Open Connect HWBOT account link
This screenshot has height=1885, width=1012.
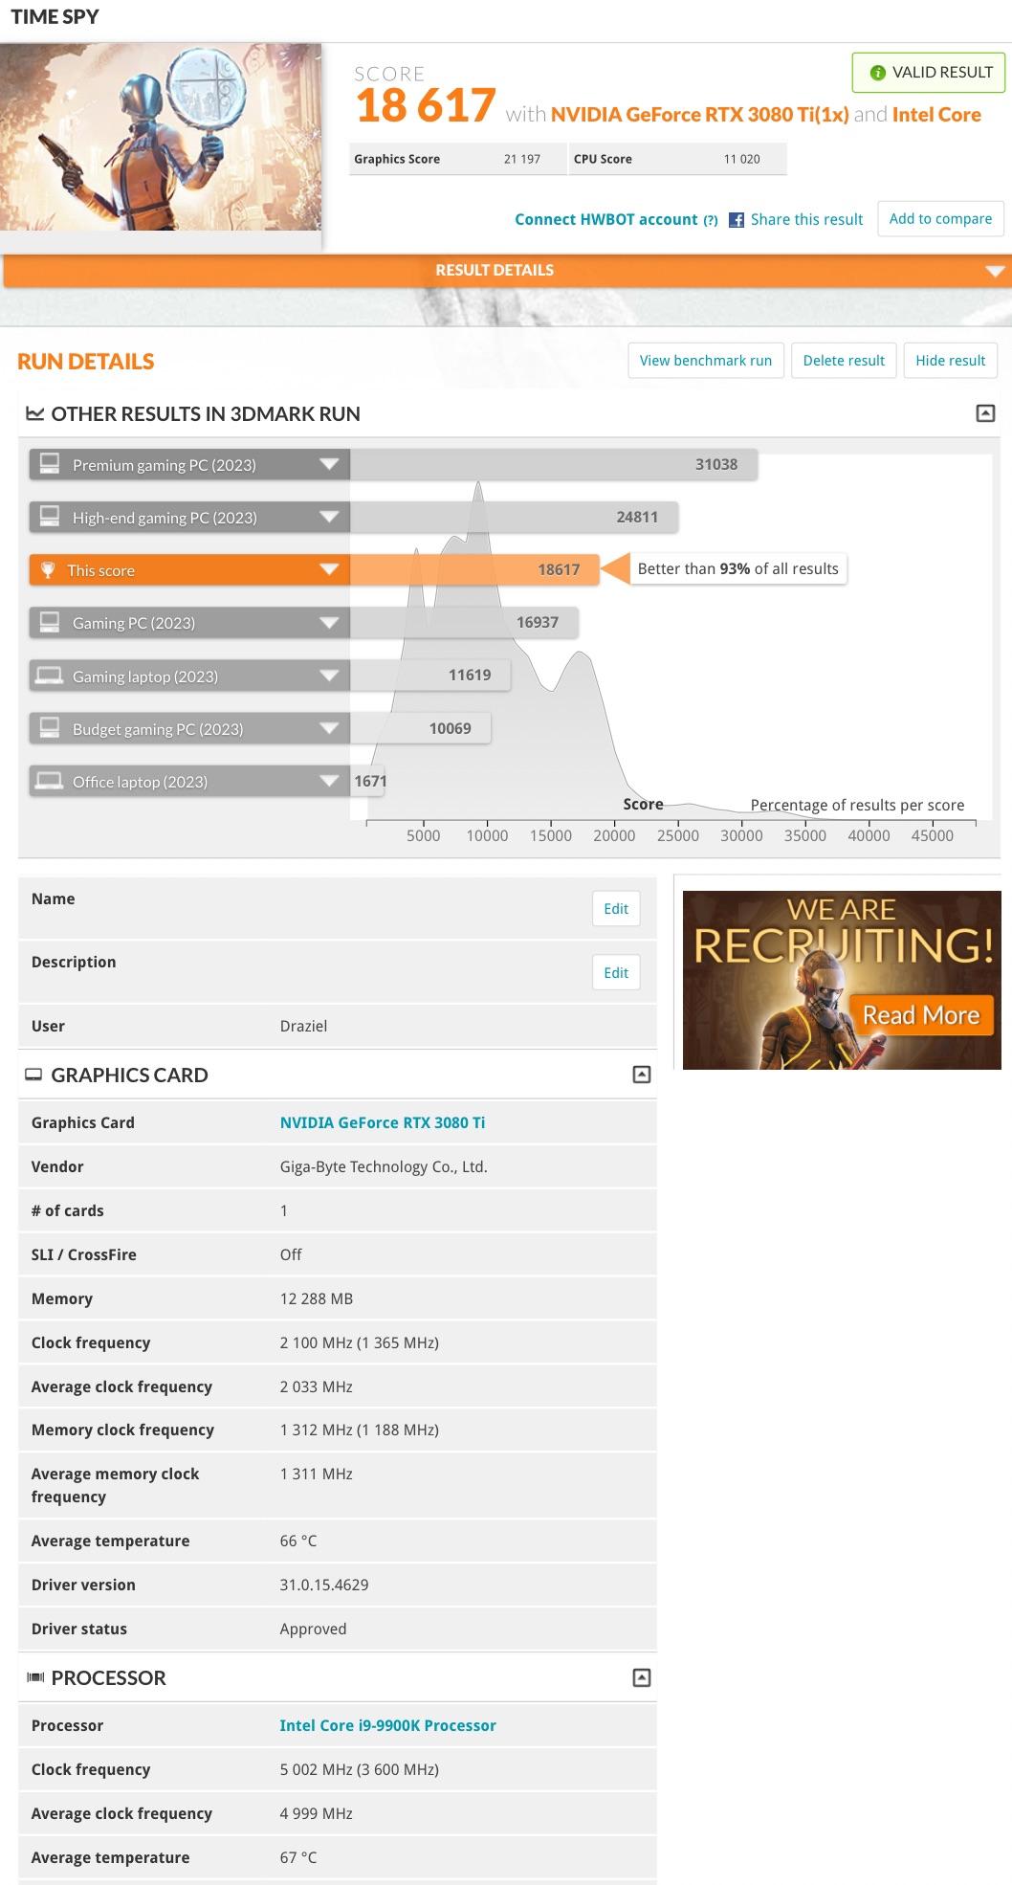tap(606, 219)
